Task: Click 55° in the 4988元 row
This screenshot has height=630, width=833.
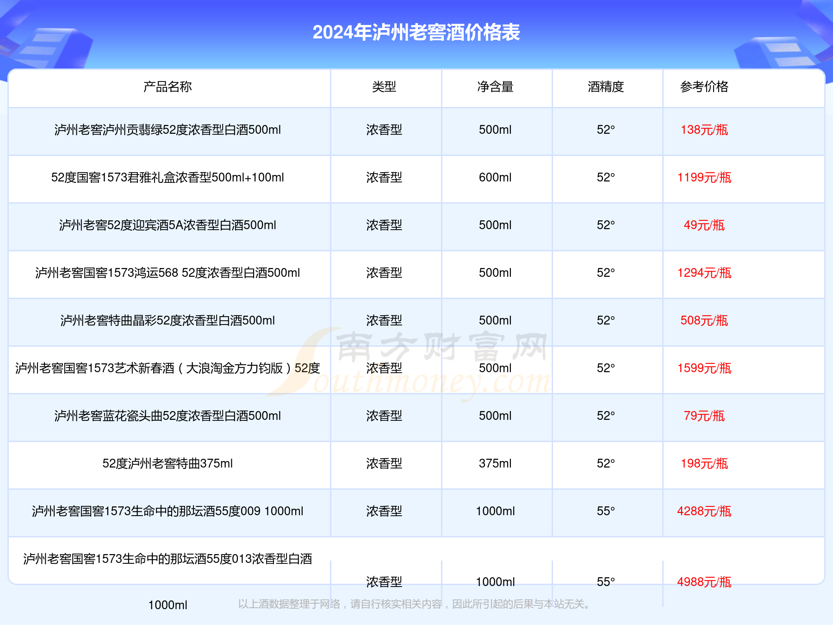Action: click(x=606, y=582)
